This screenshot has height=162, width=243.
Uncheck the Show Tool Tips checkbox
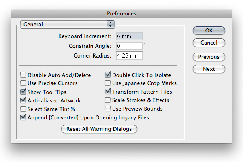click(23, 92)
